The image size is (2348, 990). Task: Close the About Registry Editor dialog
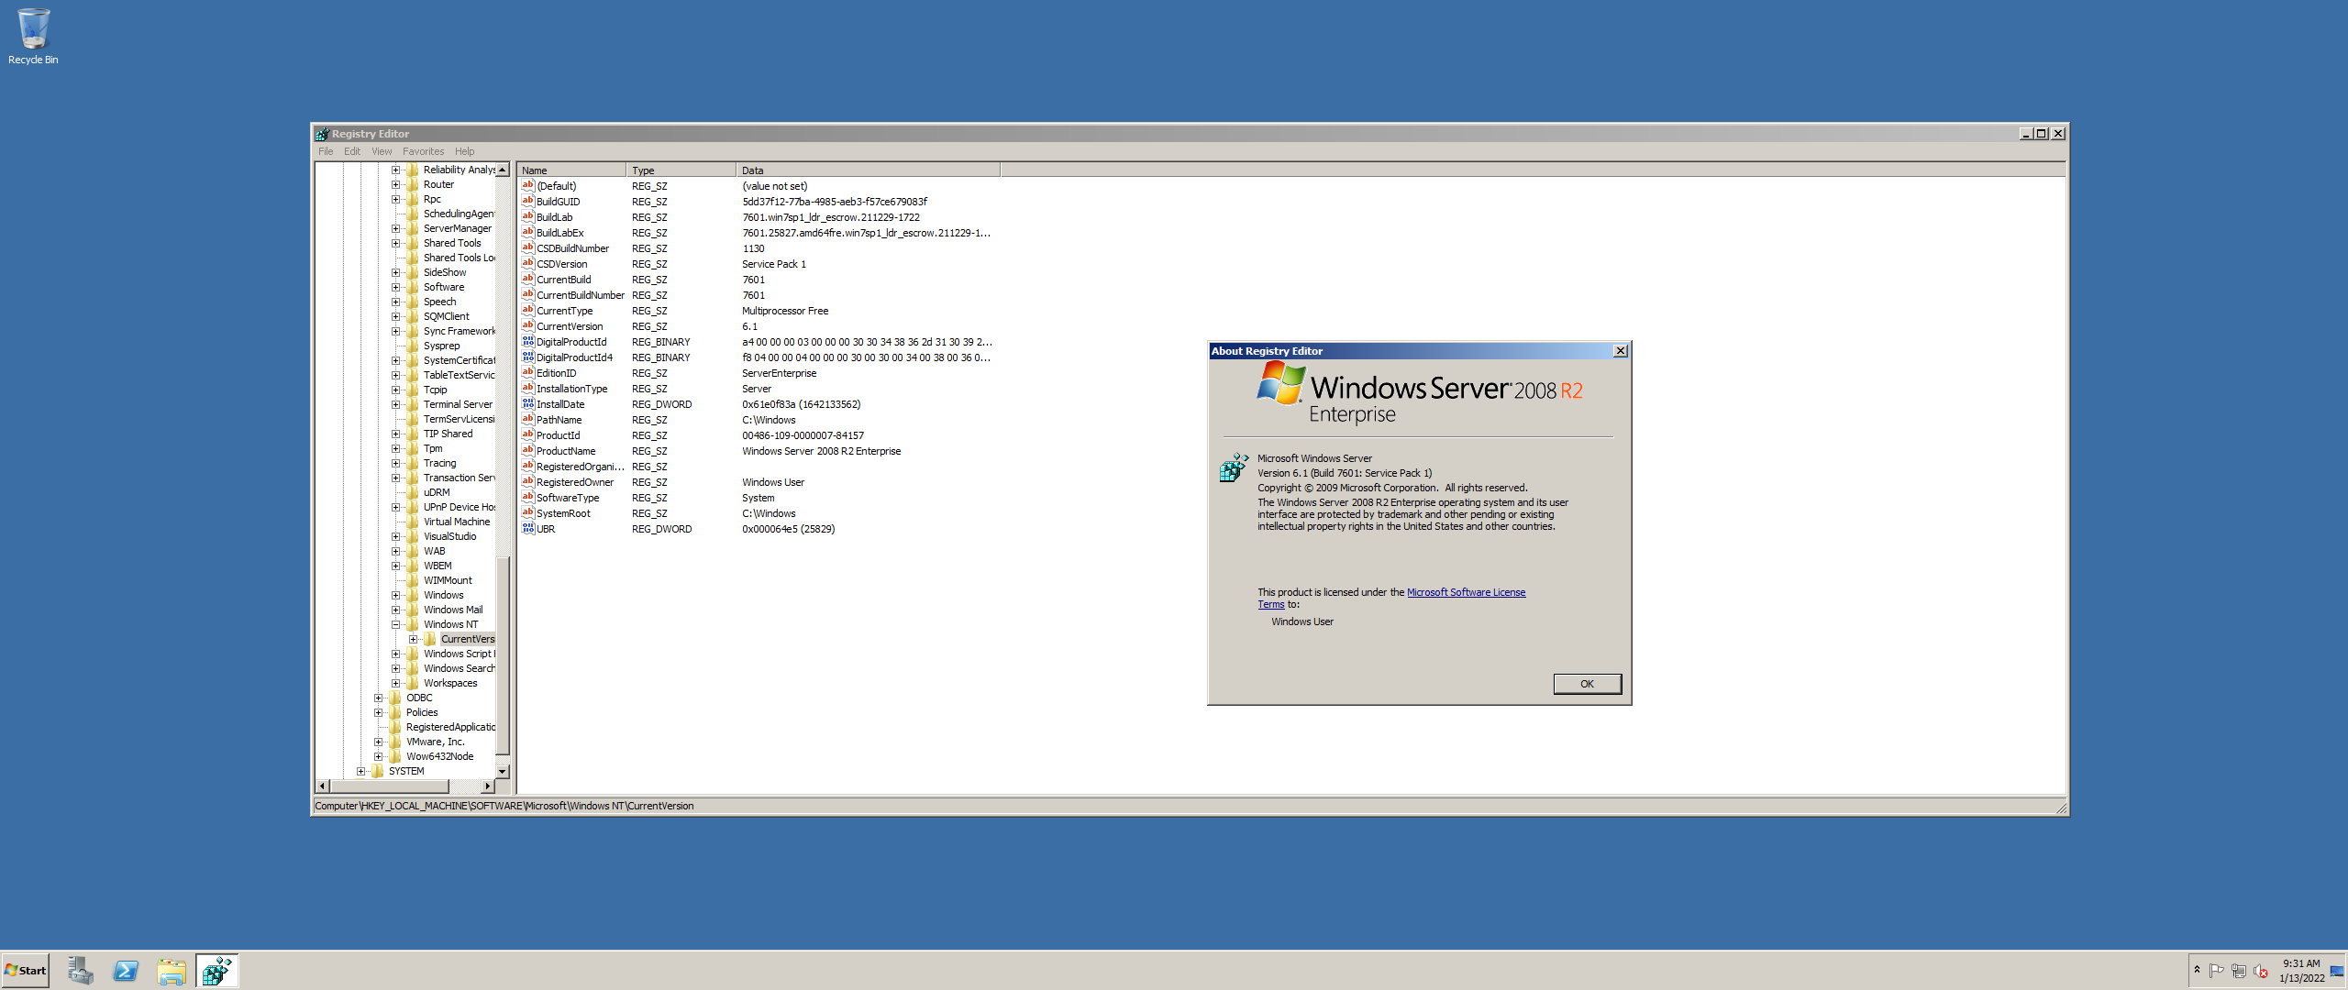1621,351
